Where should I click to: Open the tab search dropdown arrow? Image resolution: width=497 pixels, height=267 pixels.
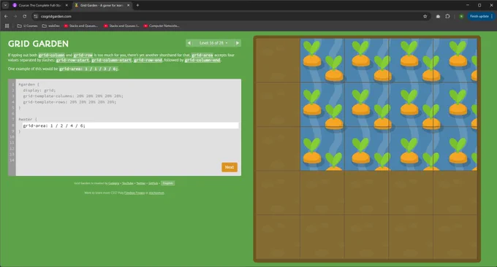pos(5,5)
